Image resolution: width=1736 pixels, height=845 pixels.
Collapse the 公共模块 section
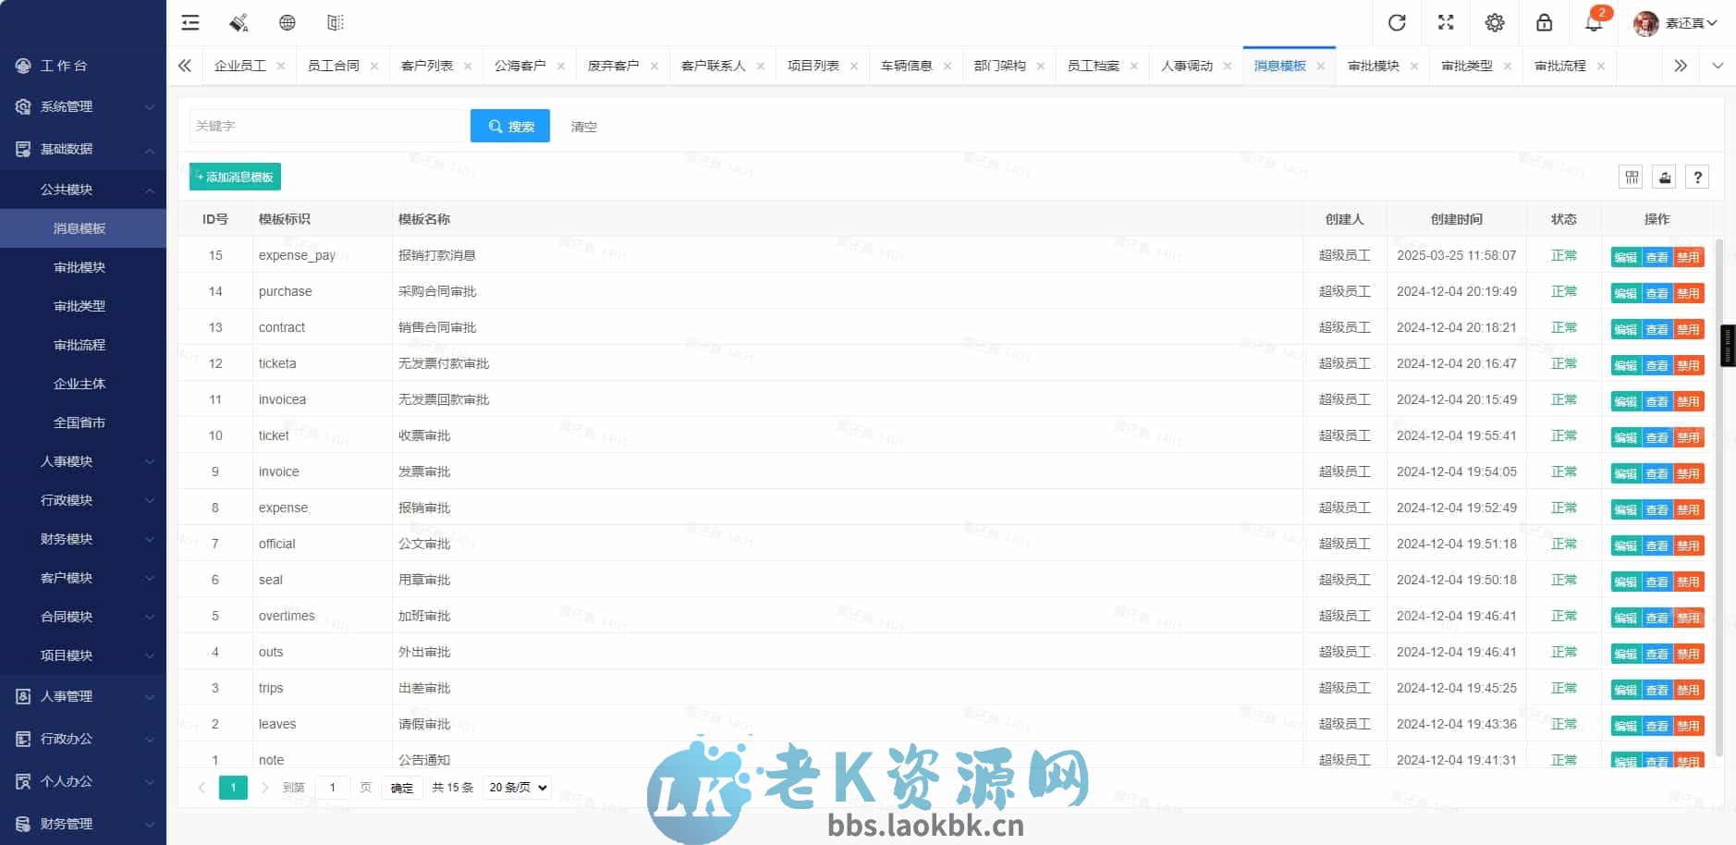click(x=83, y=189)
